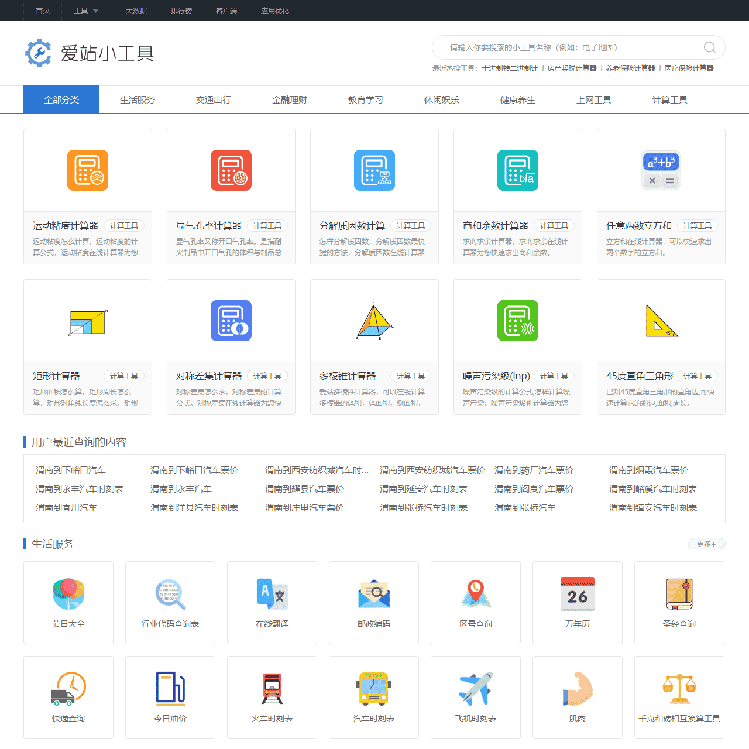Open the 万年历 calendar icon showing 26

click(577, 593)
